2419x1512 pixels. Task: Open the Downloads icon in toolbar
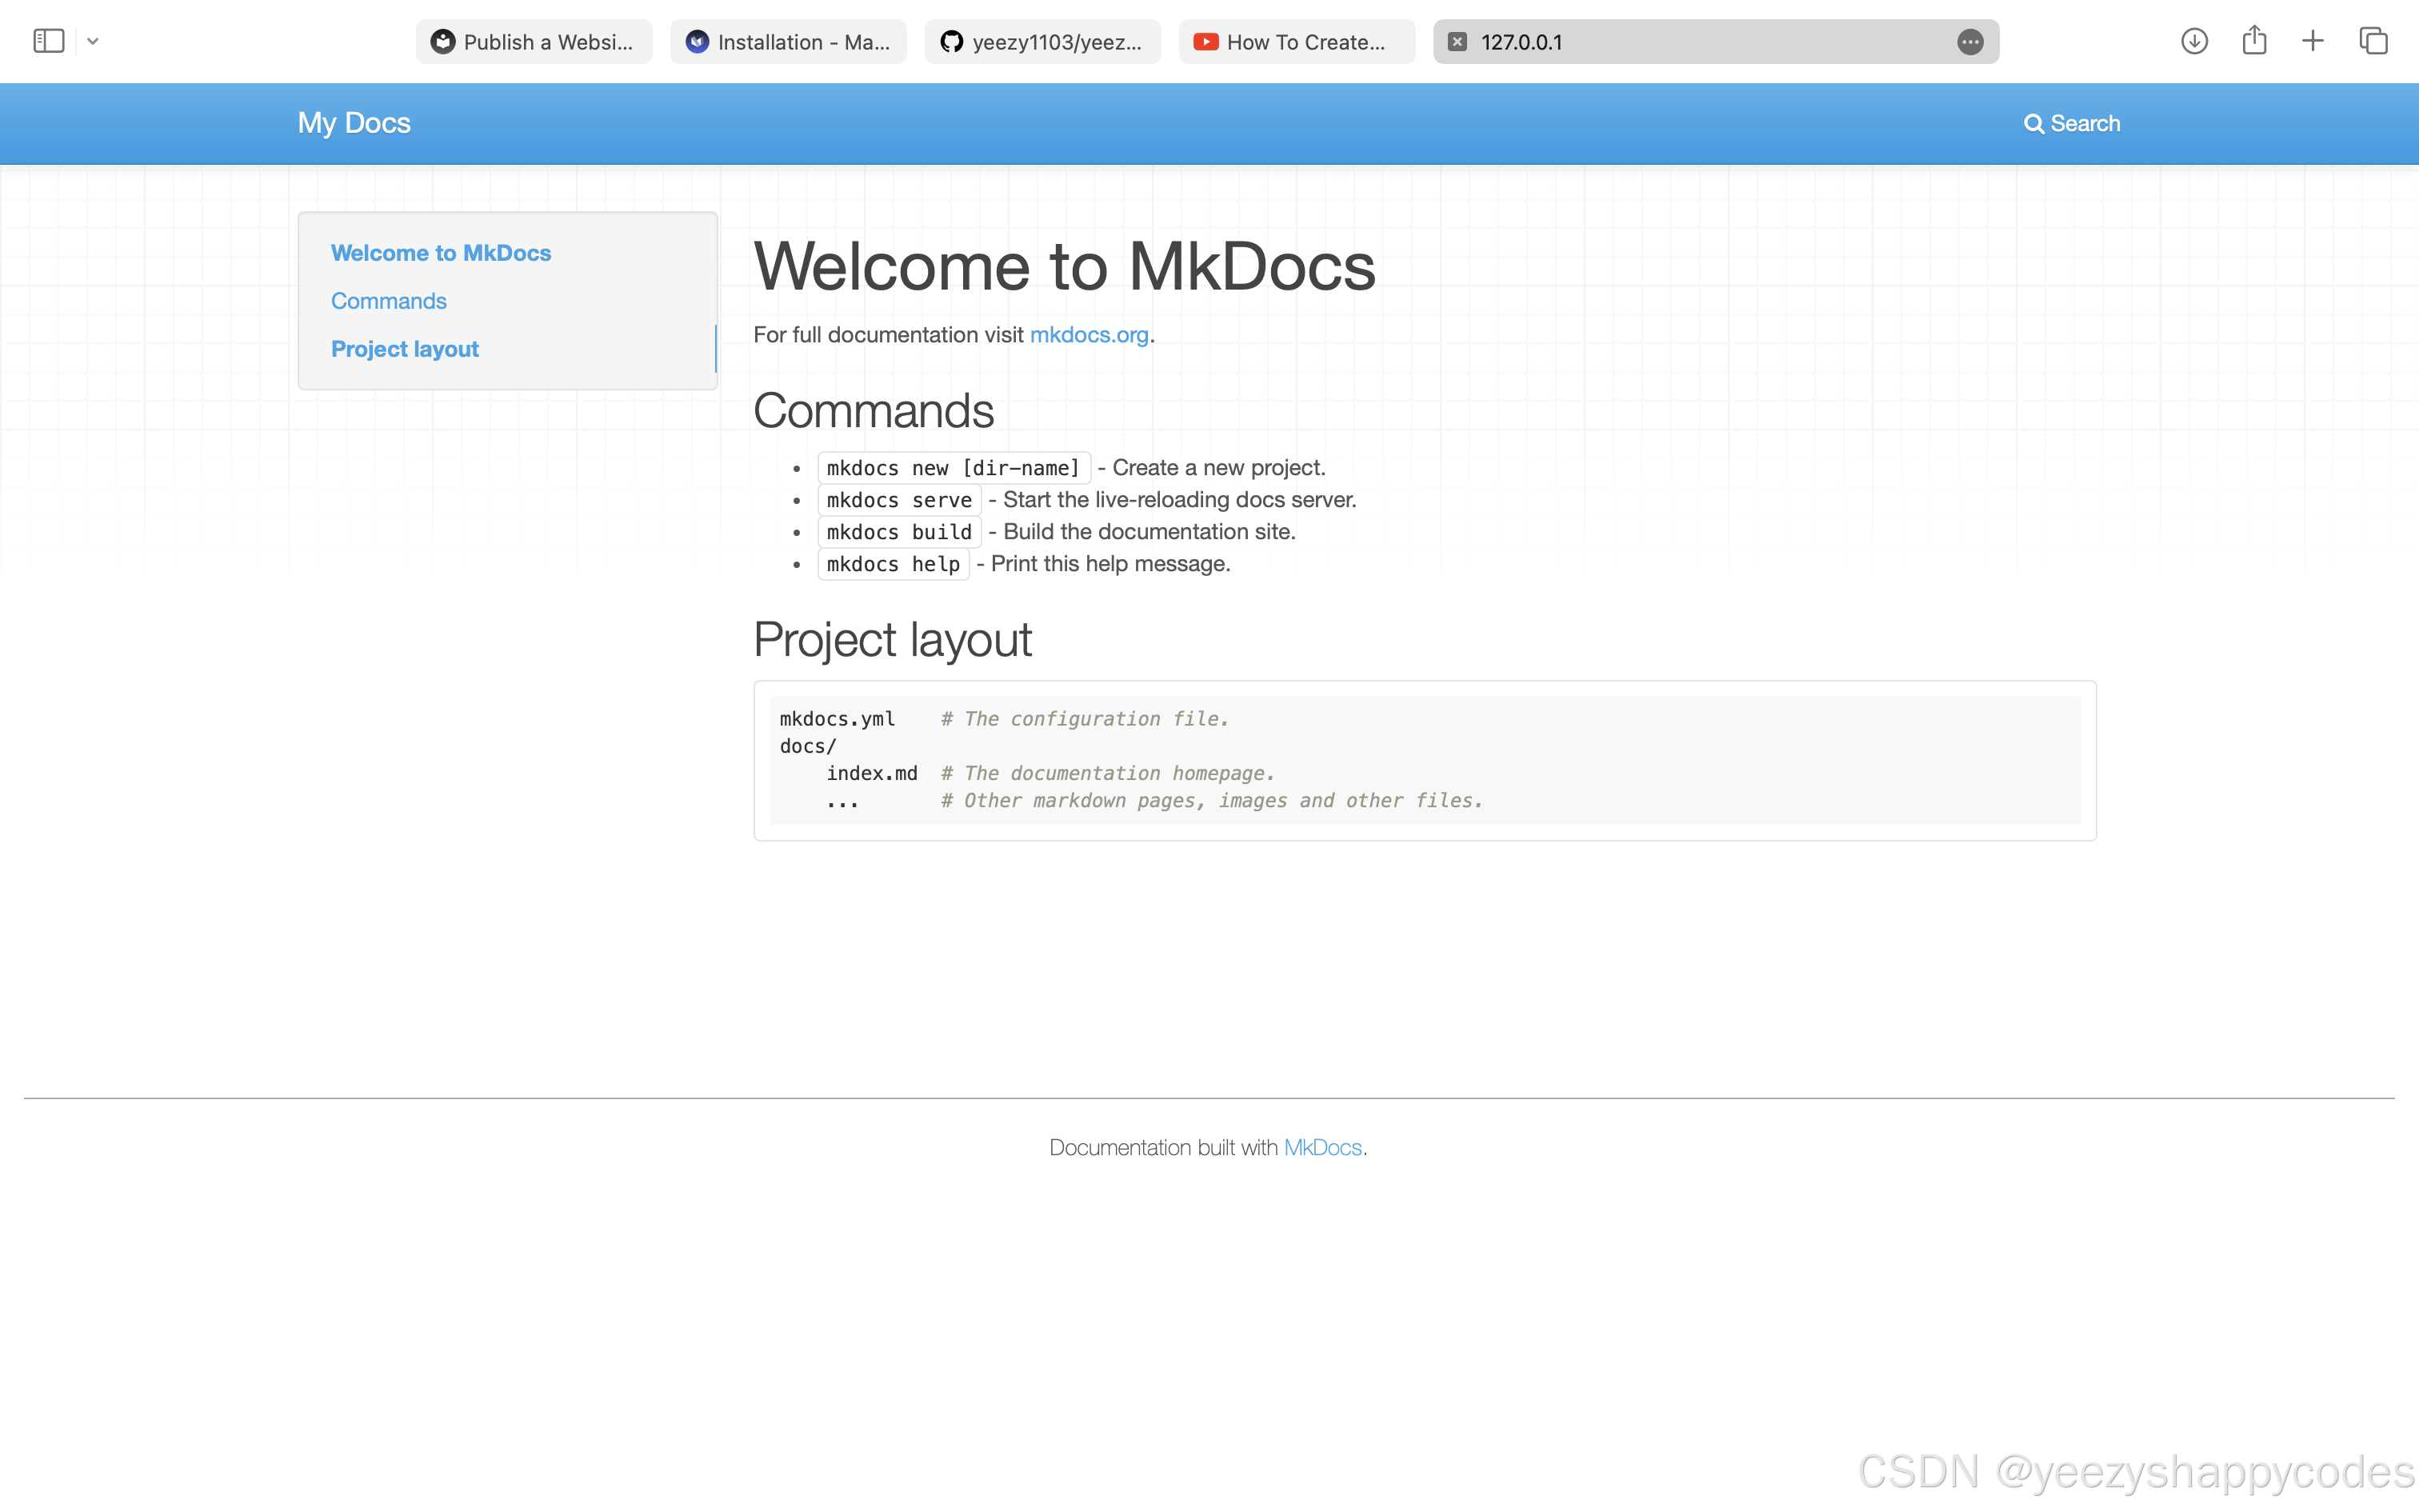click(2194, 41)
